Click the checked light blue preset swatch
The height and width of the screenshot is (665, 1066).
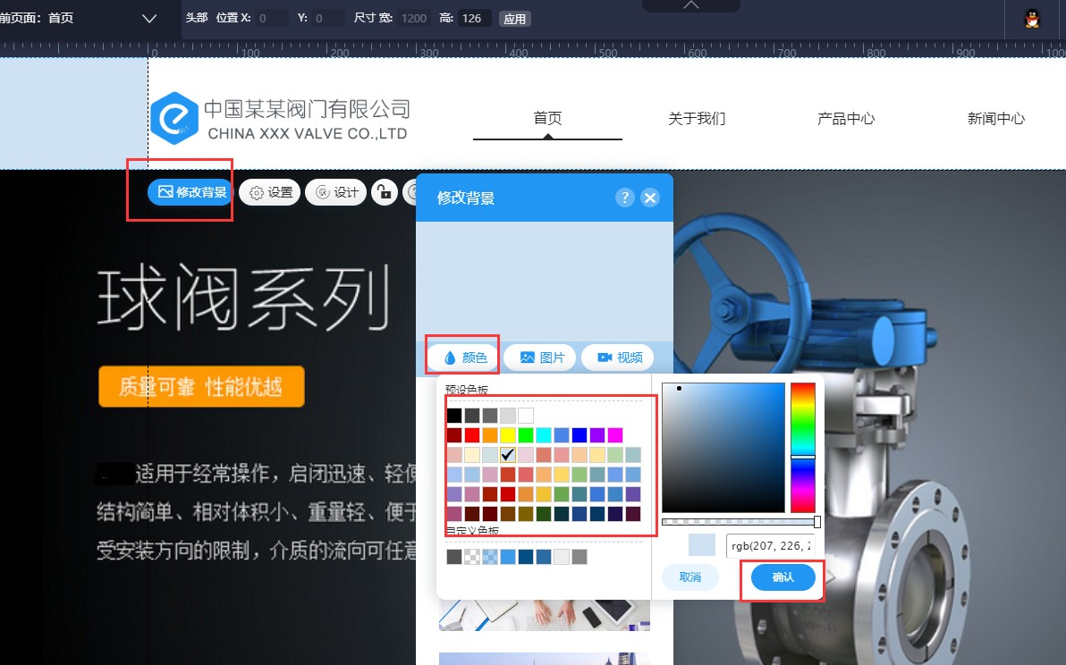[x=508, y=454]
